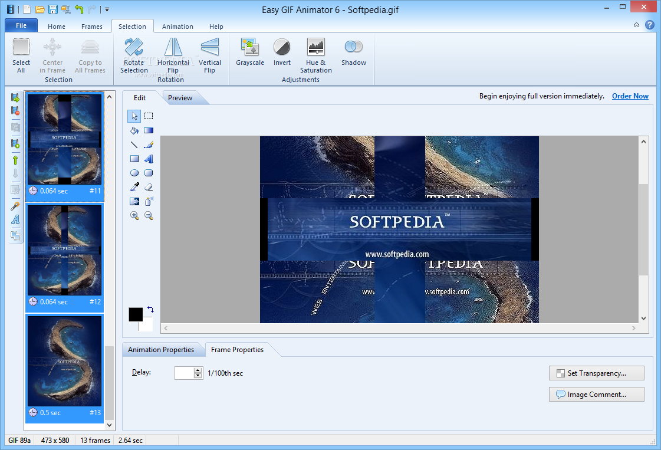Apply Grayscale adjustment from the ribbon

click(250, 52)
